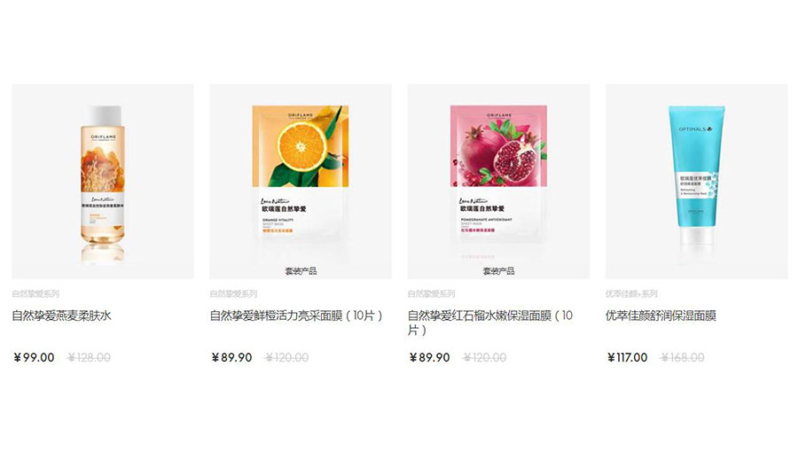
Task: Click the 套装产品 tag on orange mask
Action: 301,271
